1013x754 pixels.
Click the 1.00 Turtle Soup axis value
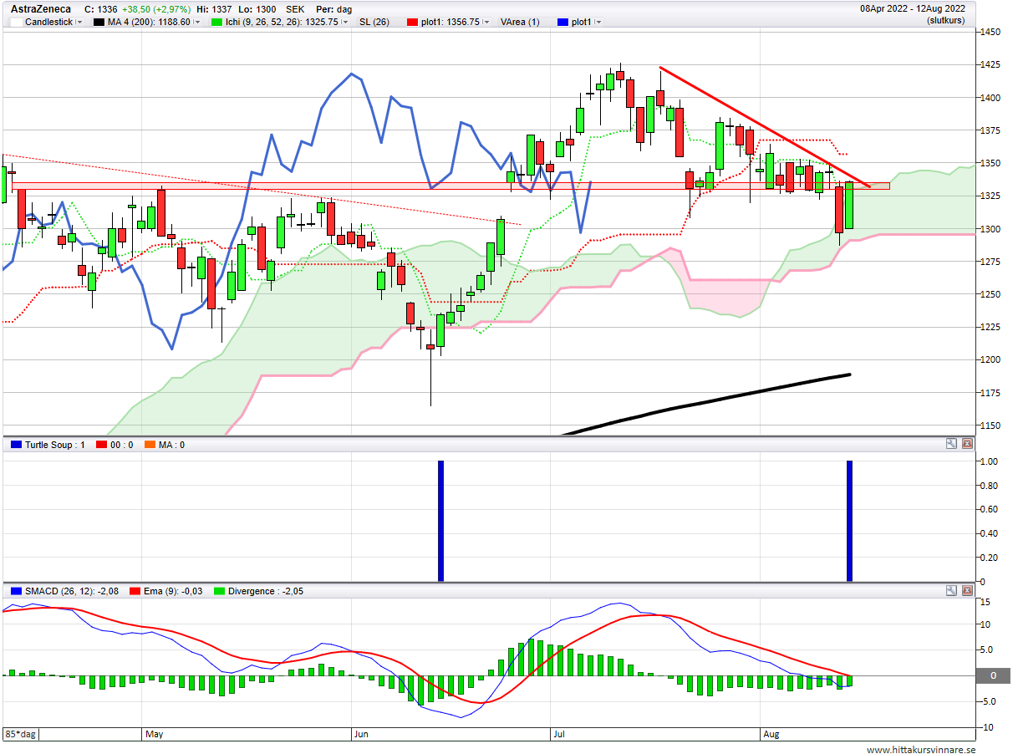point(989,461)
